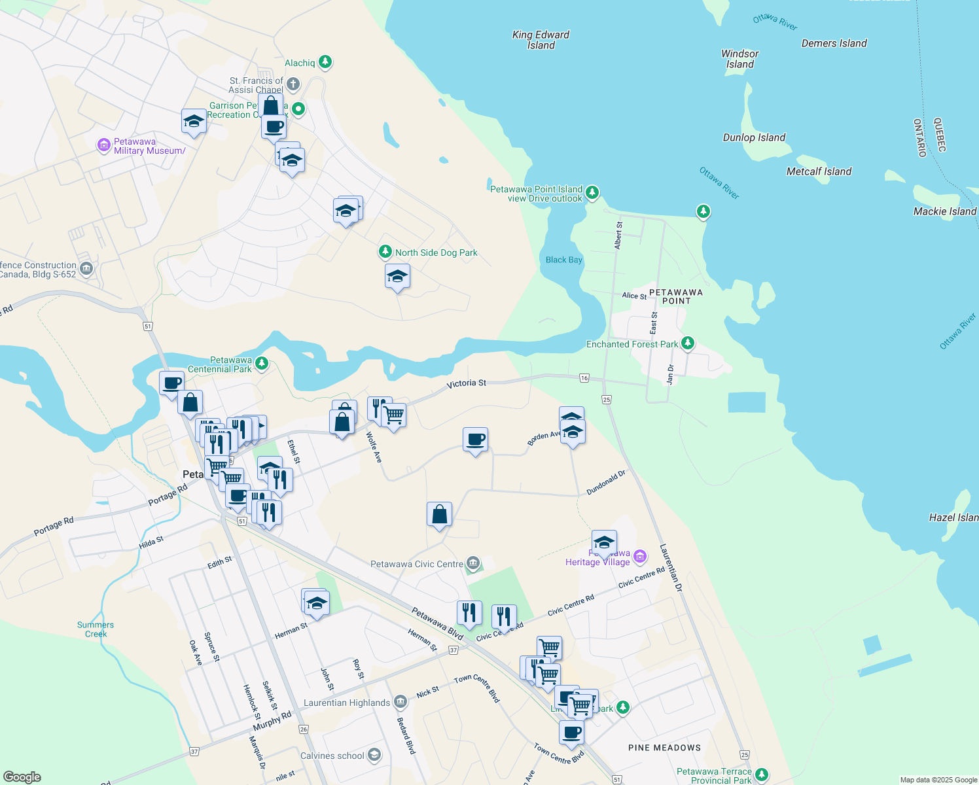Click the North Side Dog Park label
Viewport: 979px width, 785px height.
click(436, 253)
